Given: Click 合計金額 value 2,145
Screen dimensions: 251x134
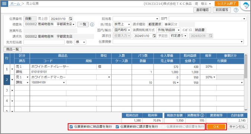Looking at the screenshot, I should tap(237, 120).
